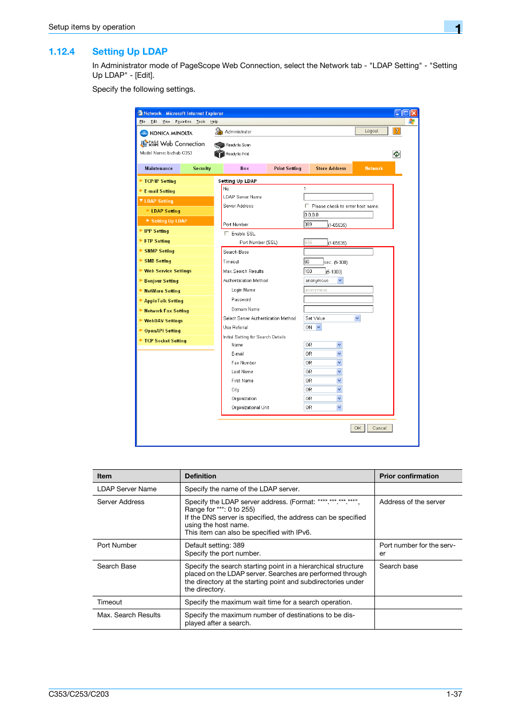Open the Organization search condition dropdown
This screenshot has width=511, height=724.
point(339,398)
